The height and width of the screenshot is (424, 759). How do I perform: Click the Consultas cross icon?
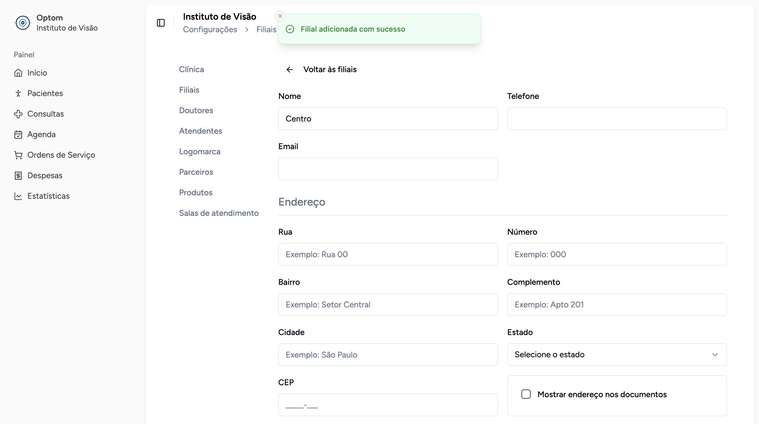click(x=18, y=114)
